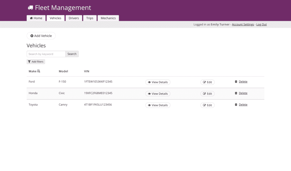Expand the Add filters options

click(x=36, y=62)
